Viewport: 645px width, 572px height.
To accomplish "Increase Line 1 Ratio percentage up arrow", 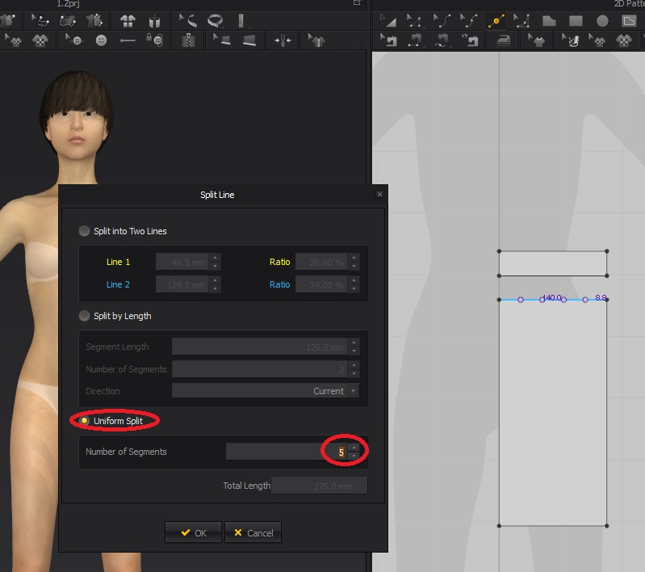I will tap(354, 258).
